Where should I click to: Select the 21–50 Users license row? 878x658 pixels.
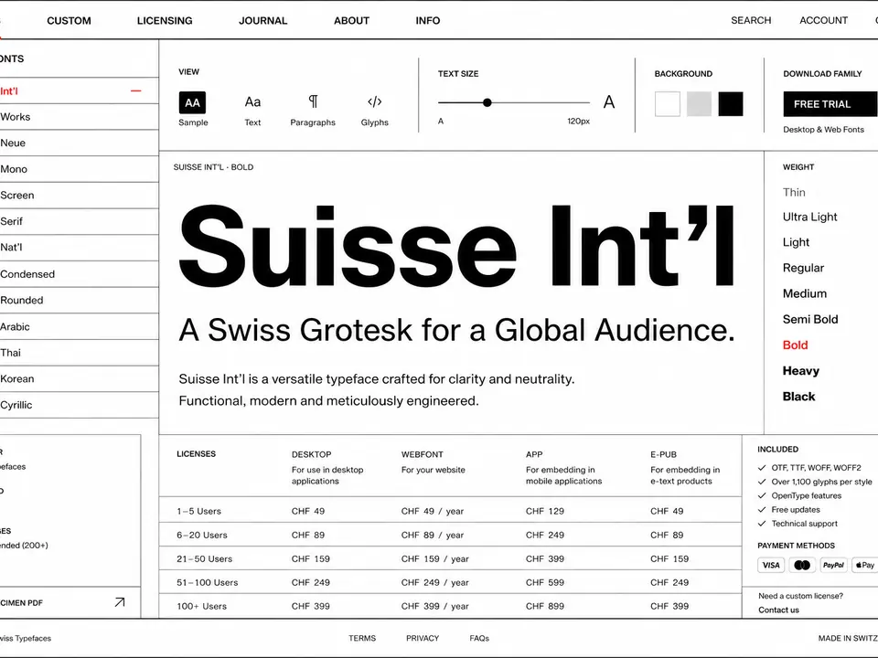(450, 558)
